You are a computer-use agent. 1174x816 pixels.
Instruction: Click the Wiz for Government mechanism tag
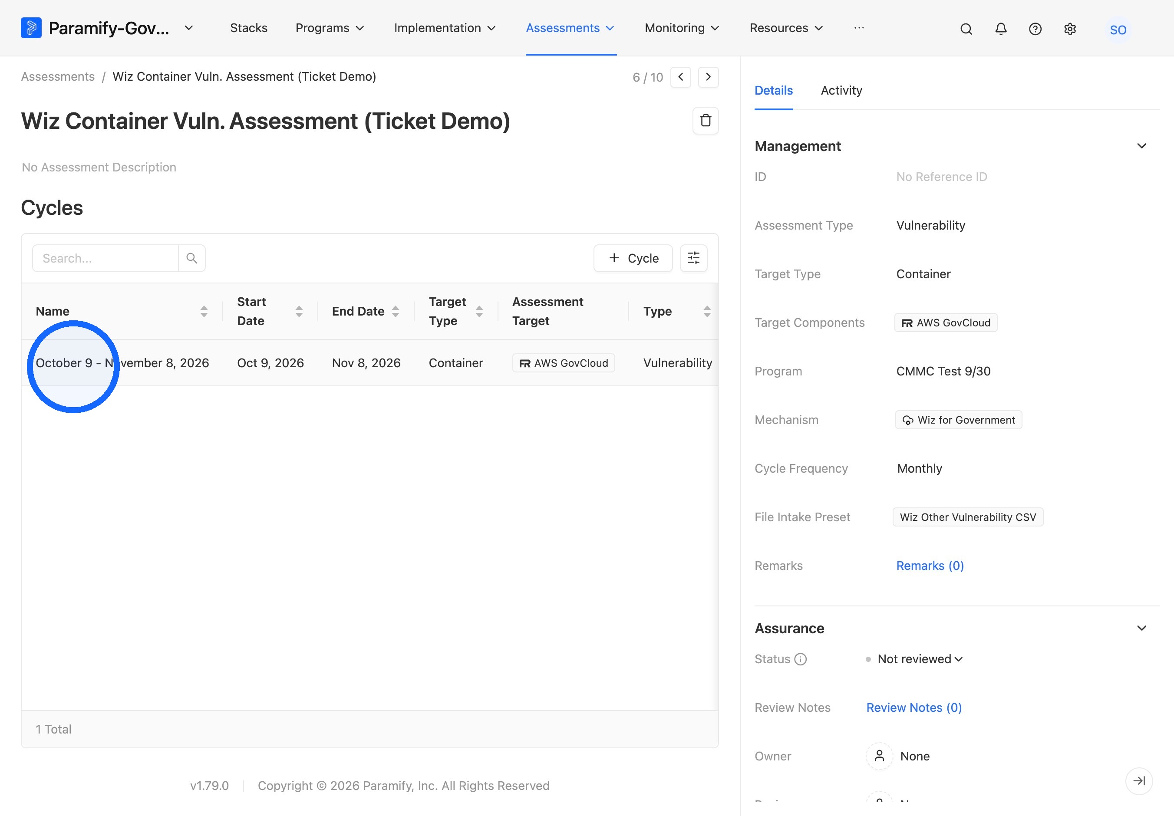click(958, 420)
